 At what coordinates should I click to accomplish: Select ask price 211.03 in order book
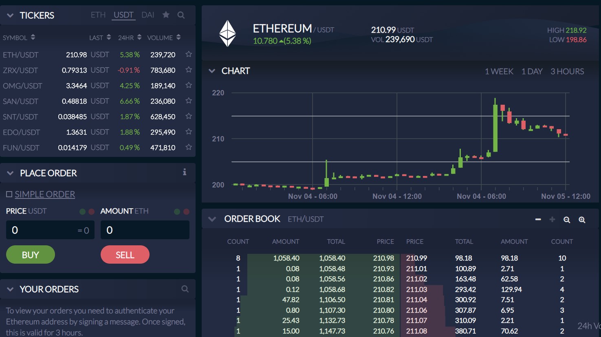pos(416,289)
